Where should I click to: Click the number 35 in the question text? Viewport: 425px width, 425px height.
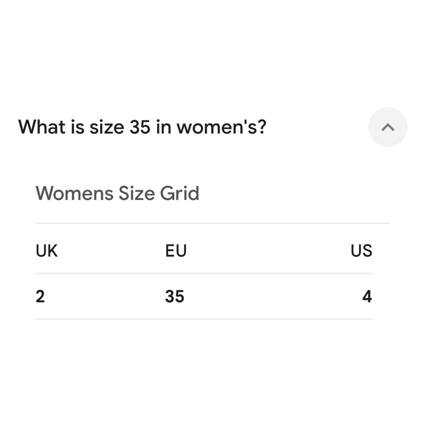(140, 127)
